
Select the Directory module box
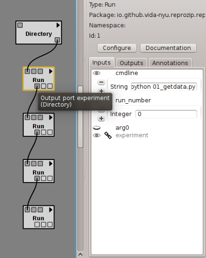(39, 33)
